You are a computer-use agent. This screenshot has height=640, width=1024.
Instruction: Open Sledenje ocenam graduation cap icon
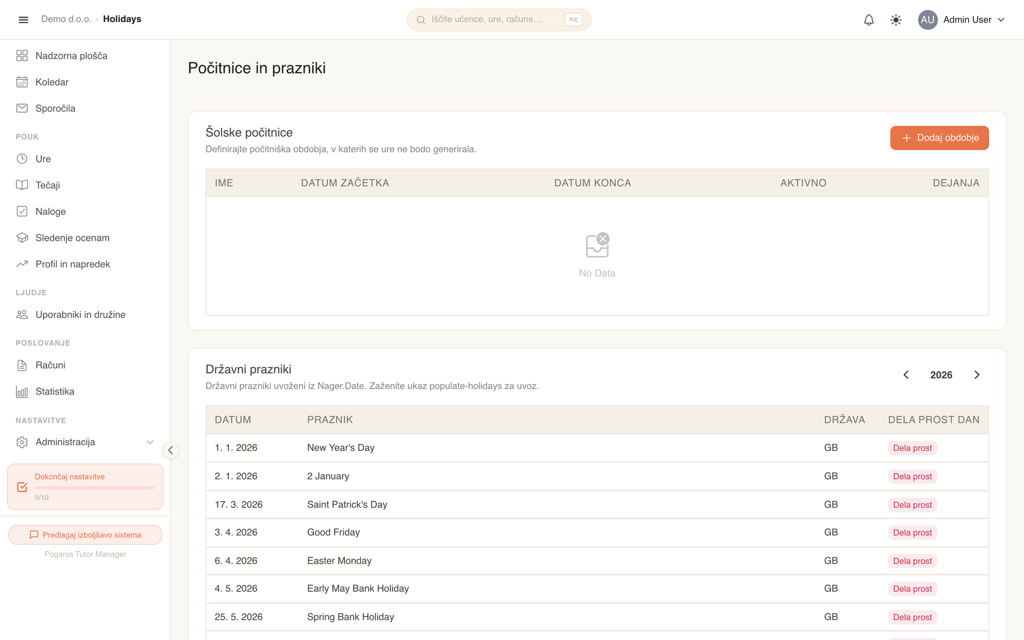click(x=22, y=238)
